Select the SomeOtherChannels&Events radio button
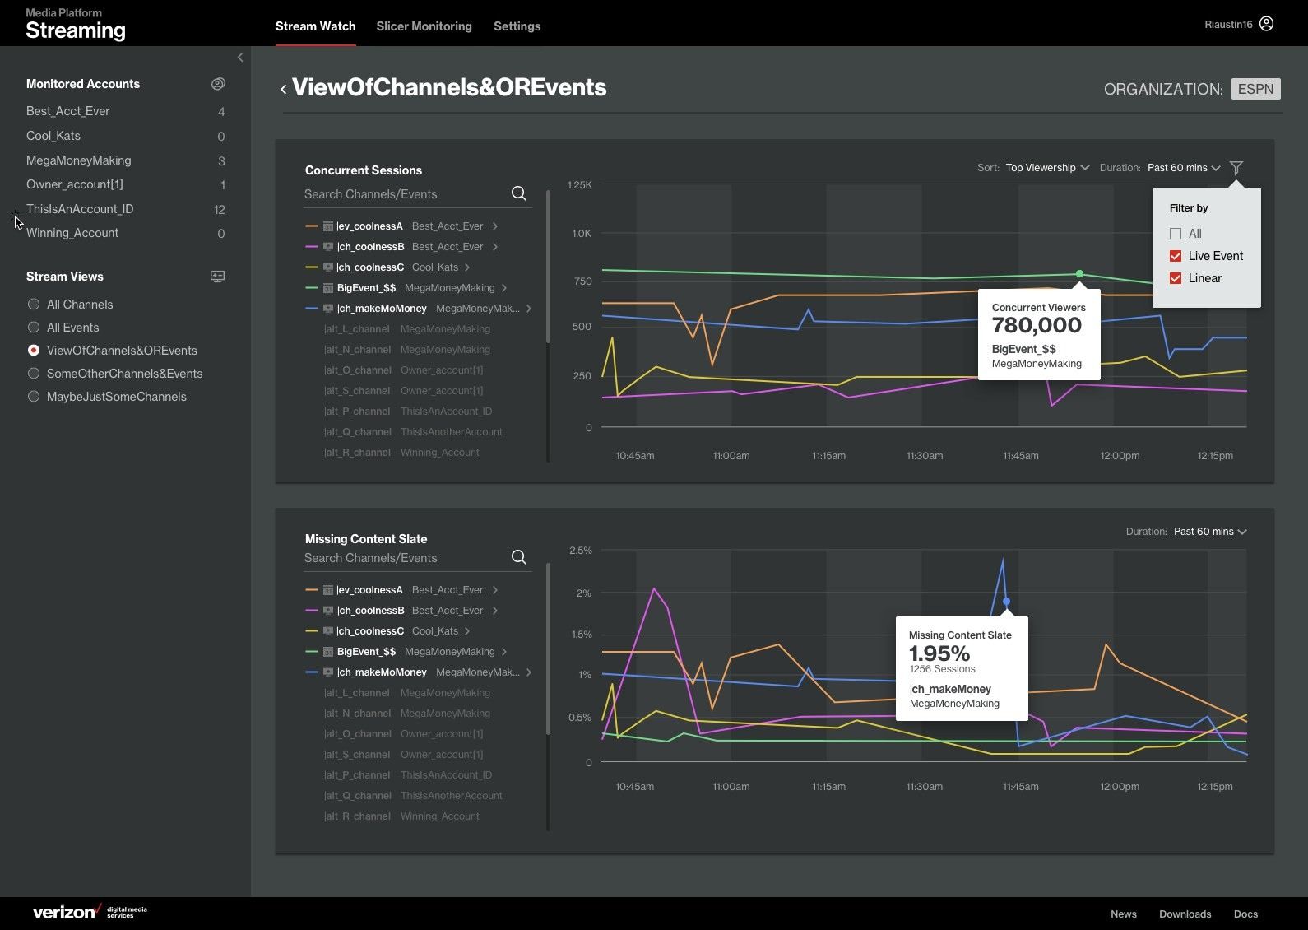 [34, 374]
